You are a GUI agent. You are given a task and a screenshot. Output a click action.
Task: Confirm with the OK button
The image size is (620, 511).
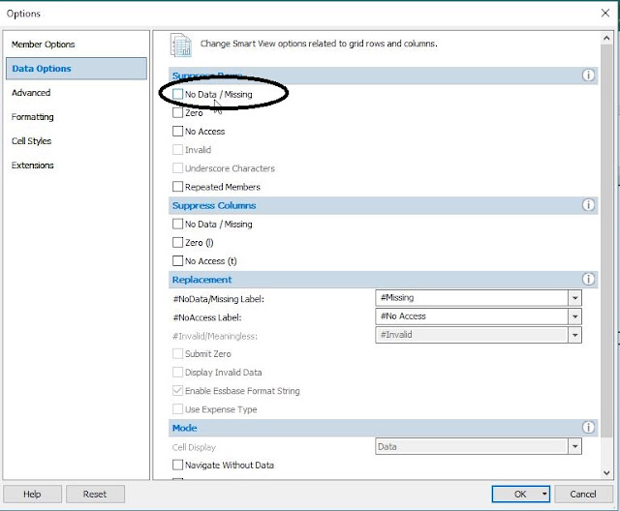pos(519,494)
